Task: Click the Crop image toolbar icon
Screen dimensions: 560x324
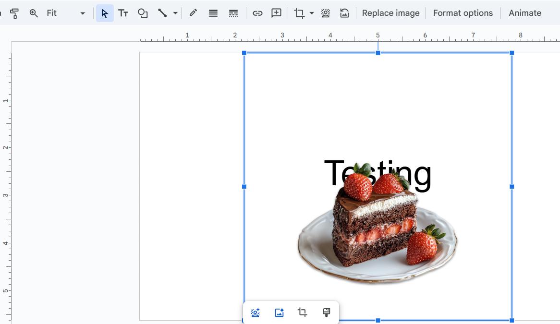Action: click(x=299, y=13)
